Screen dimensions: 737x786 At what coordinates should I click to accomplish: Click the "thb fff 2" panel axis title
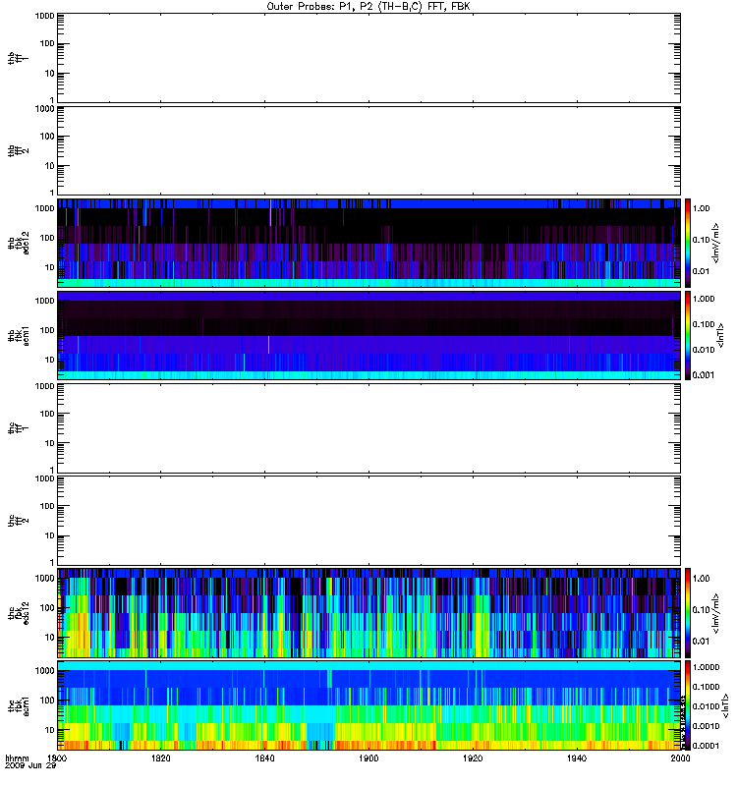click(18, 151)
